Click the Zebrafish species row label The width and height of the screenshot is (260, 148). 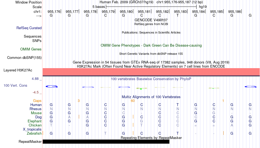[x=34, y=134]
